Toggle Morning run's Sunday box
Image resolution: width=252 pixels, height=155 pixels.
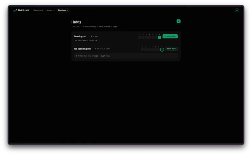click(156, 37)
